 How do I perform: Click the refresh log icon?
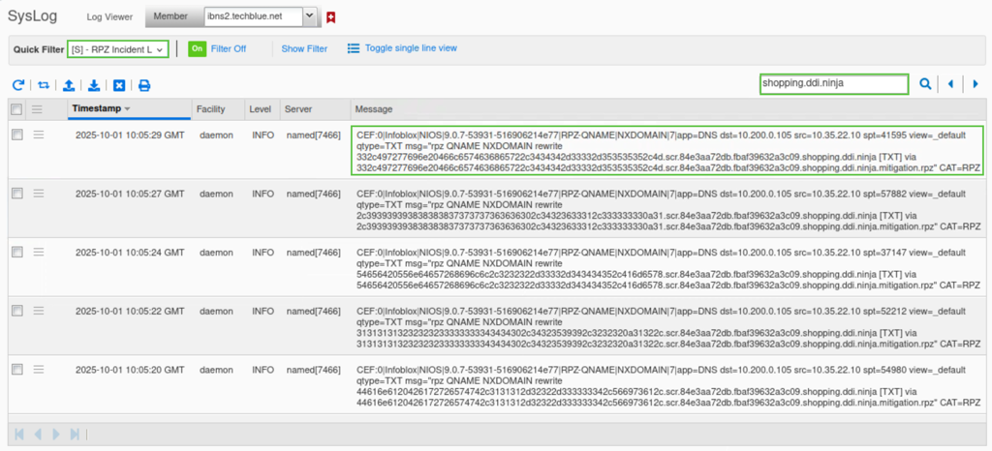(18, 85)
